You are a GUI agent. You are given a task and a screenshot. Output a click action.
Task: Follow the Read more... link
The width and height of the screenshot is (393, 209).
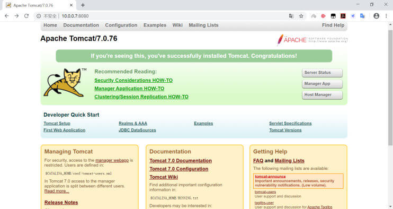pyautogui.click(x=57, y=191)
